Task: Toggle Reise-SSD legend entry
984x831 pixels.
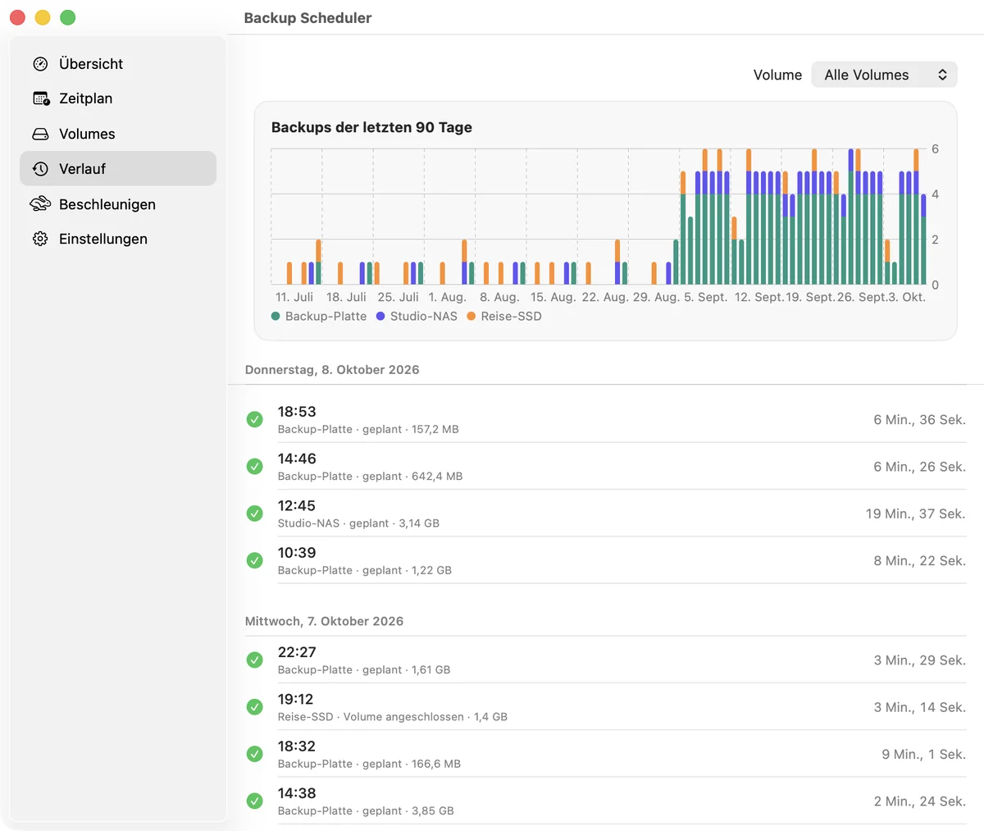Action: pos(504,317)
